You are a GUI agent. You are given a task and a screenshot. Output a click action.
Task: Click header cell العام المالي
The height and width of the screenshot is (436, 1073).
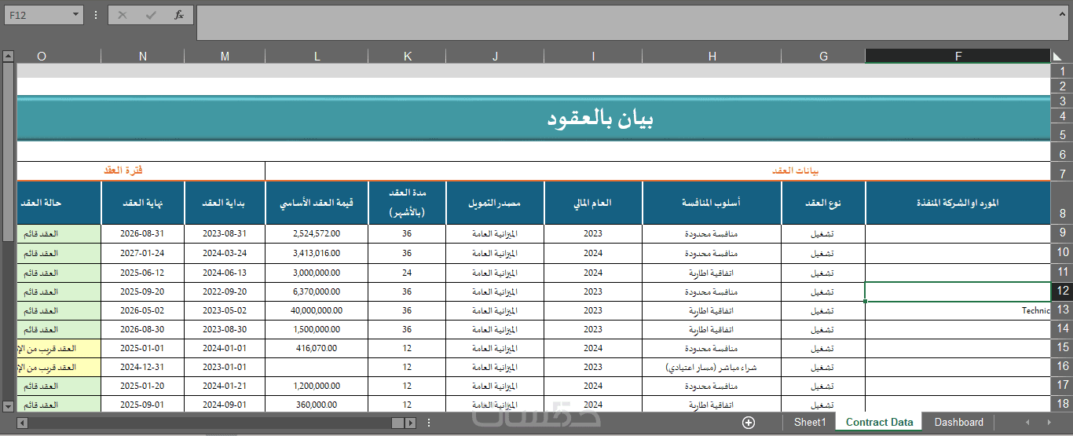(x=593, y=203)
